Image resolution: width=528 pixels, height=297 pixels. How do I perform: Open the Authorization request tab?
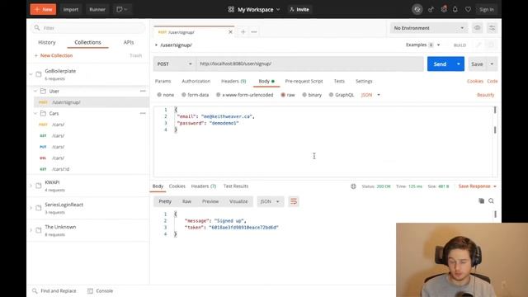pos(196,81)
